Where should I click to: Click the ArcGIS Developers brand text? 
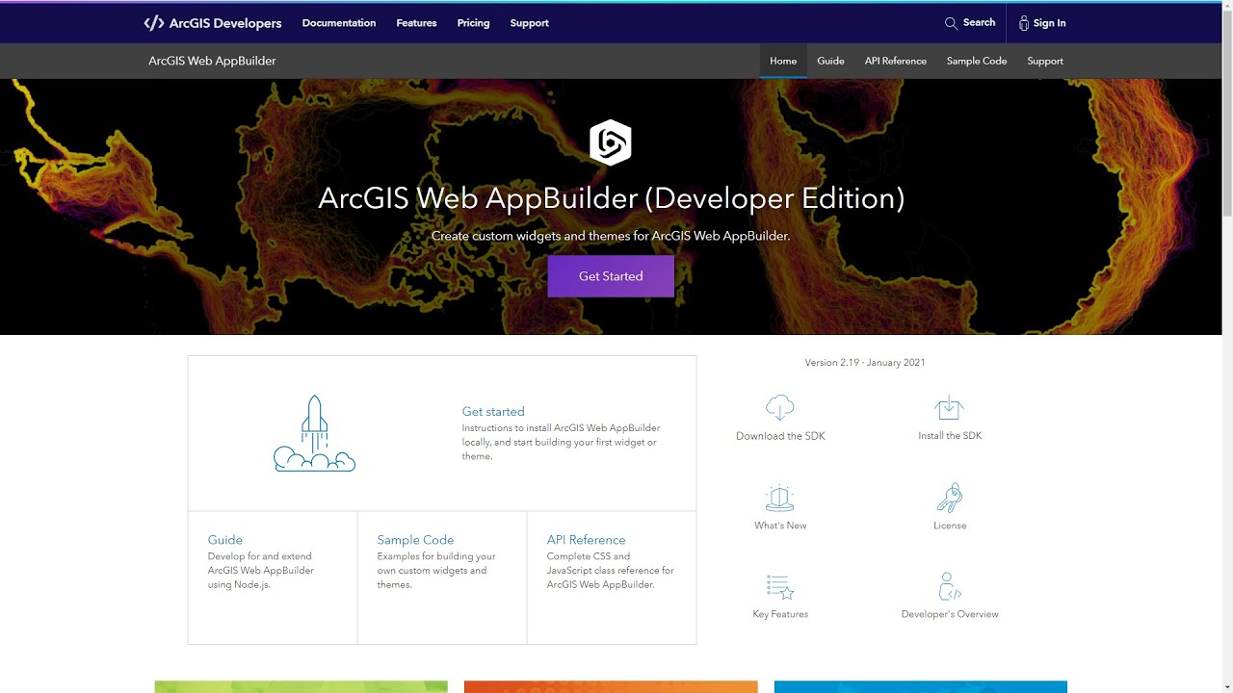225,23
